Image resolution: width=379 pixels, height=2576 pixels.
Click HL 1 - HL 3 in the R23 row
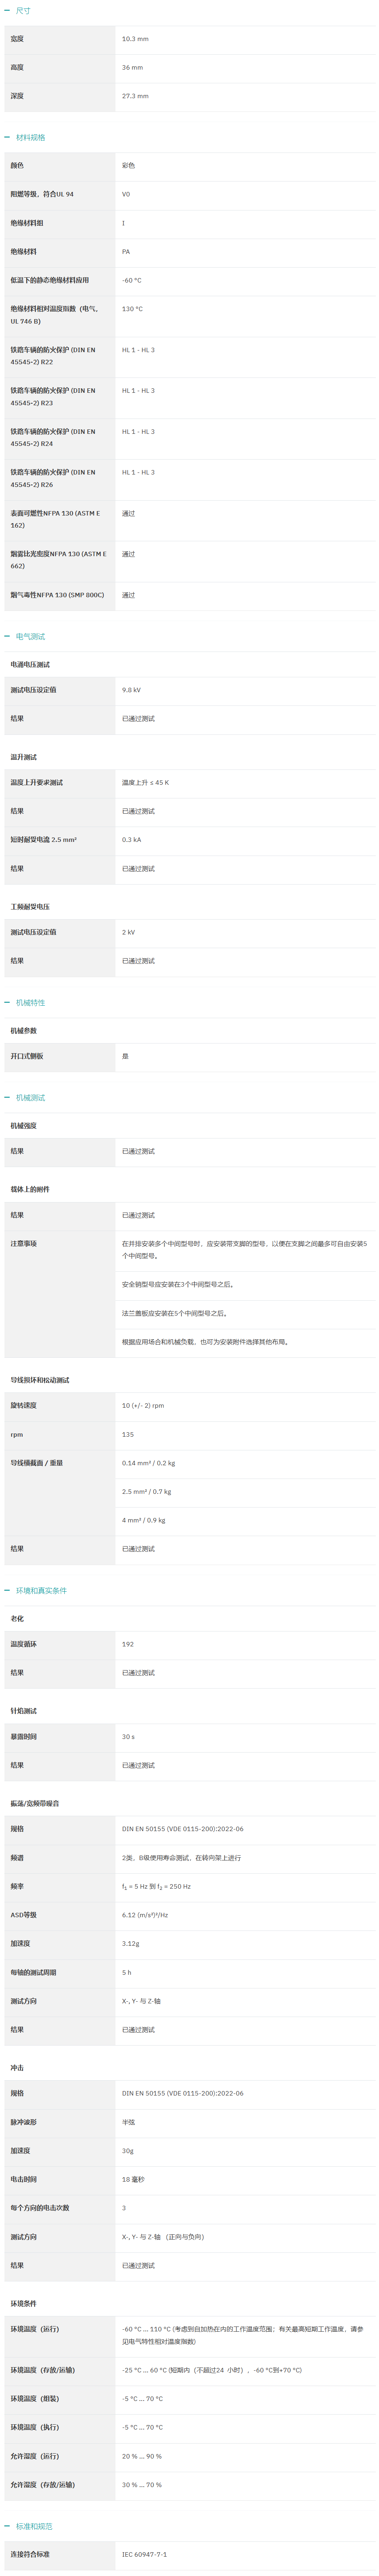[138, 391]
